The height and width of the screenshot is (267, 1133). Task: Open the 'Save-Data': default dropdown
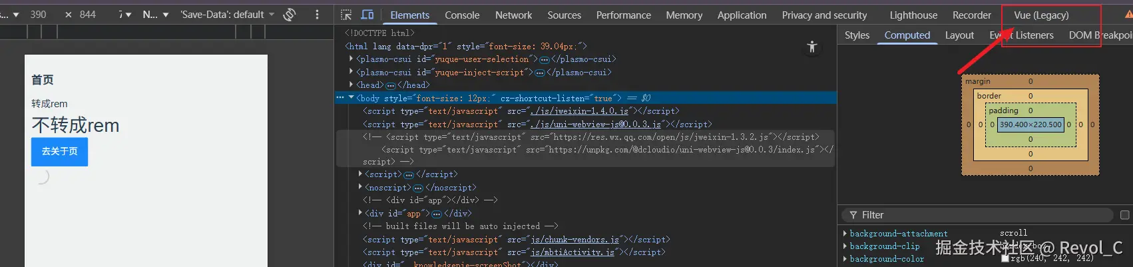(x=227, y=15)
